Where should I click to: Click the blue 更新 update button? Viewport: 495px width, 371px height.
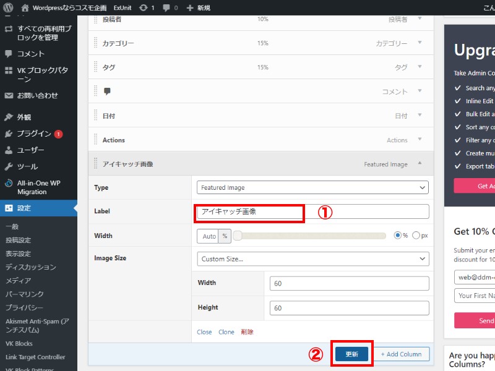351,354
